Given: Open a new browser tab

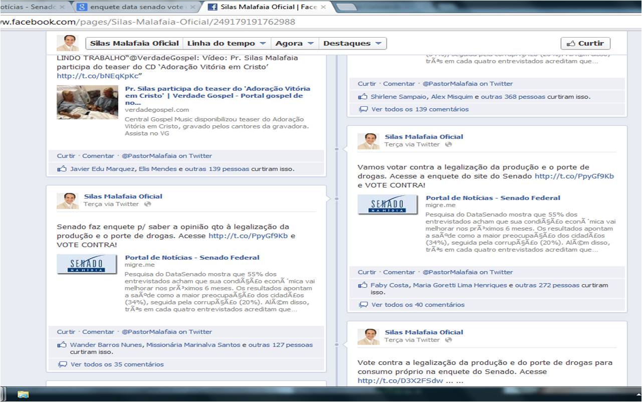Looking at the screenshot, I should coord(346,7).
